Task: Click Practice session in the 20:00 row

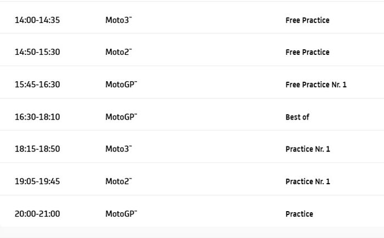Action: (x=299, y=214)
